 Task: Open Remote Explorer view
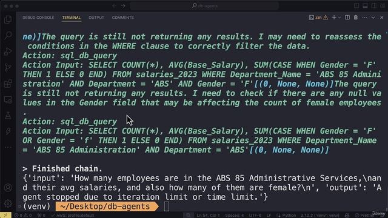8,99
